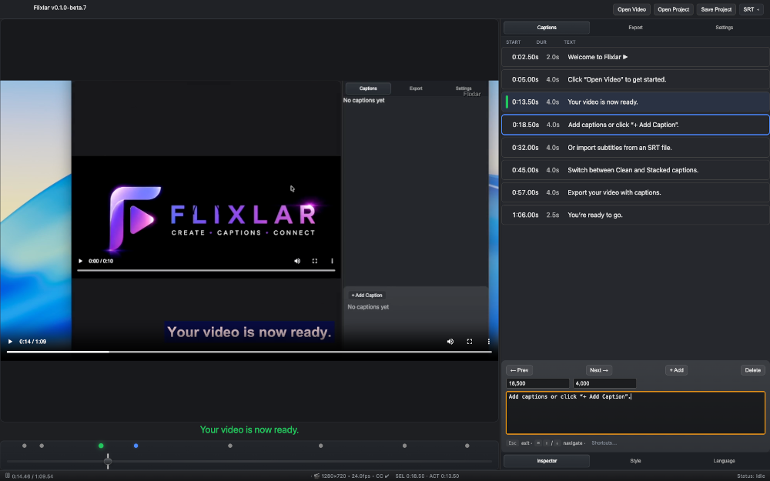Switch to the Export tab
770x481 pixels.
[x=635, y=28]
